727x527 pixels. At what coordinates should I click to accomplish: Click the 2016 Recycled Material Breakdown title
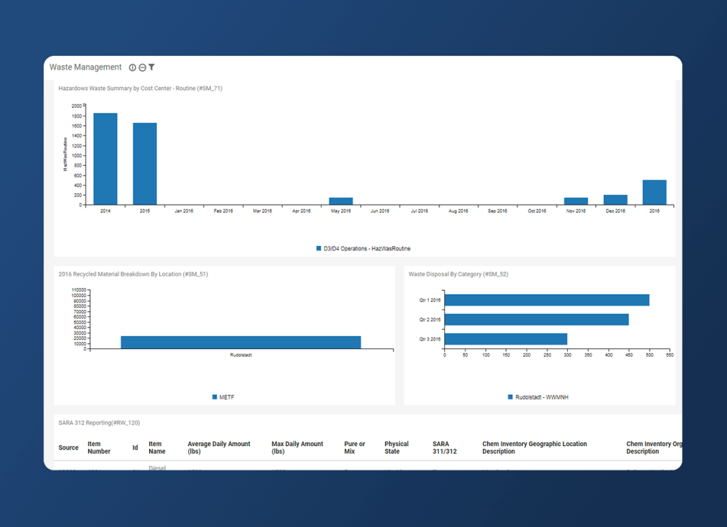click(x=136, y=273)
